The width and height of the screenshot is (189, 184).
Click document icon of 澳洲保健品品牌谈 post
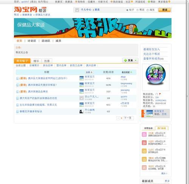click(17, 91)
